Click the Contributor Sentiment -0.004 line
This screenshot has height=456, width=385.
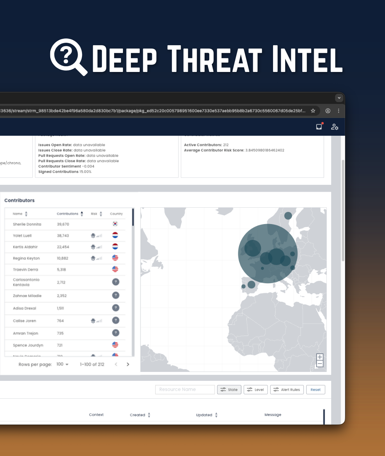pyautogui.click(x=66, y=166)
